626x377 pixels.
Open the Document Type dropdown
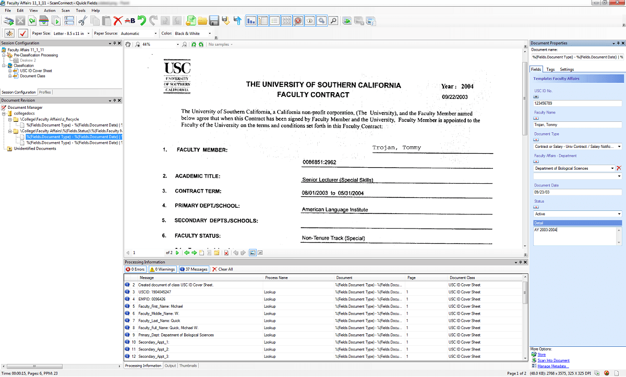click(619, 146)
